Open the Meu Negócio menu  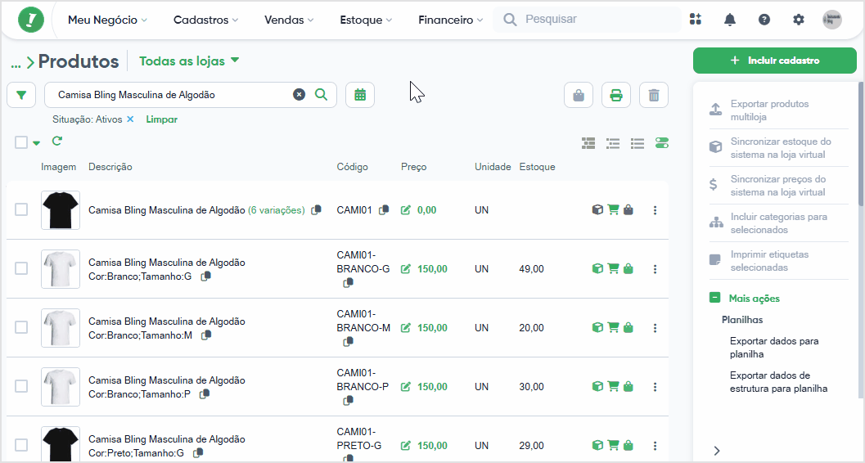coord(107,20)
